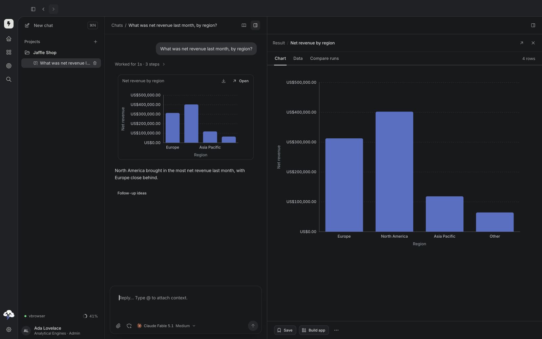542x339 pixels.
Task: Open the Claude Fable 5.1 model dropdown
Action: [x=166, y=326]
